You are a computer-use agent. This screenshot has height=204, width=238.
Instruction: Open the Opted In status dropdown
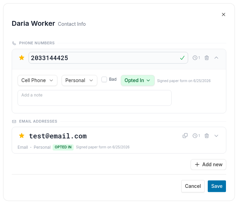[x=138, y=80]
